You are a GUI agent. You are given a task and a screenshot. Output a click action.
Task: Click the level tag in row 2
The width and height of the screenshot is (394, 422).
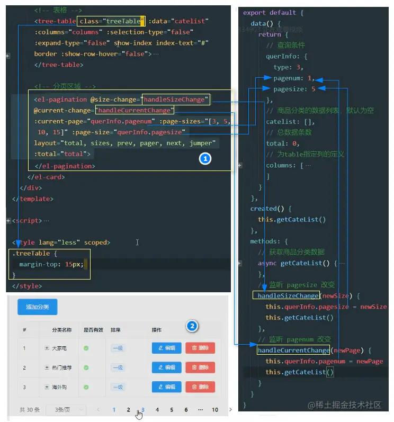tap(118, 367)
